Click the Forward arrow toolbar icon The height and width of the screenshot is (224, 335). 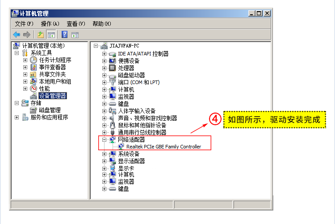(26, 34)
